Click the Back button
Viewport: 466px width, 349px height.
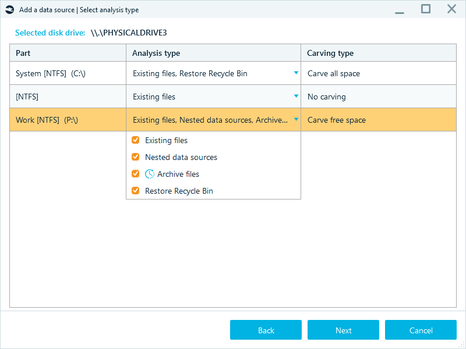pos(266,330)
